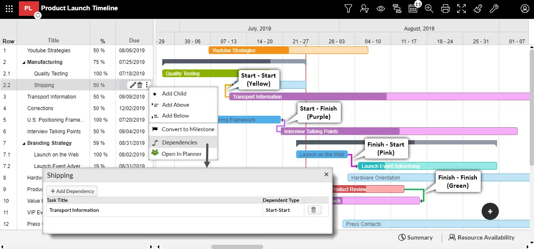Enter fullscreen mode with the expand arrows icon

pyautogui.click(x=461, y=9)
